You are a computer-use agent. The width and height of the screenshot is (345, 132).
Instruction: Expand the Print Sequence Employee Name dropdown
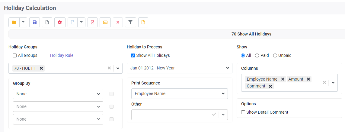point(180,94)
